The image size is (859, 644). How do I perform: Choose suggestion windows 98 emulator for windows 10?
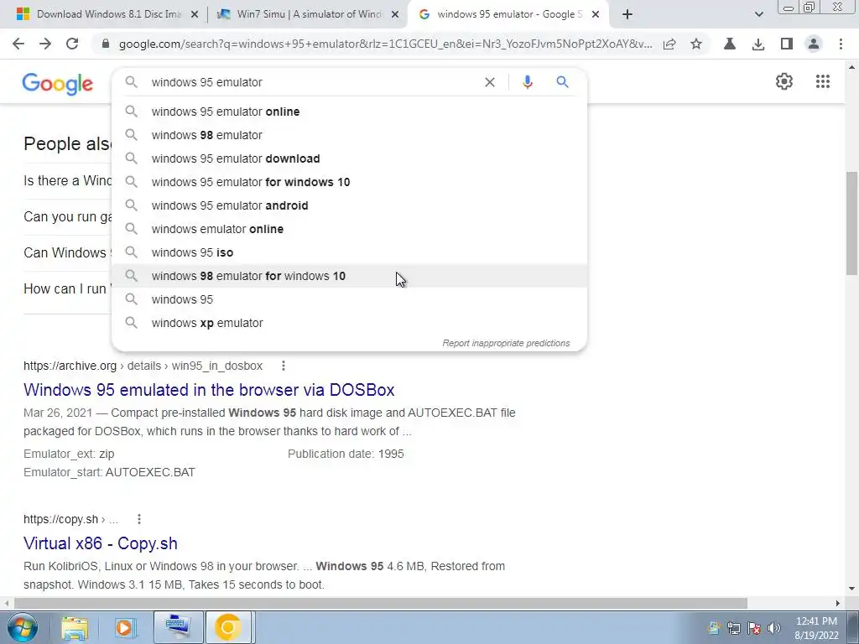350,276
